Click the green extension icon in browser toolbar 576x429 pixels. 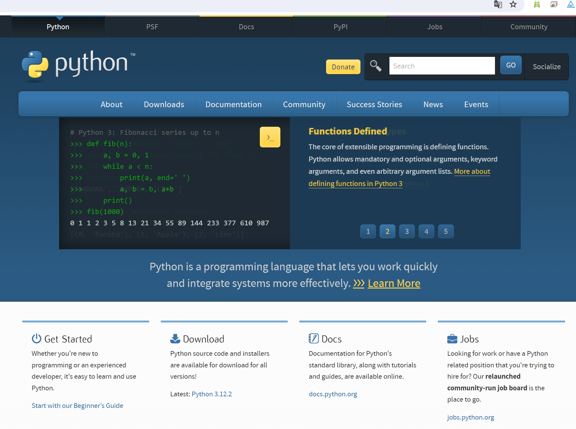click(x=537, y=4)
